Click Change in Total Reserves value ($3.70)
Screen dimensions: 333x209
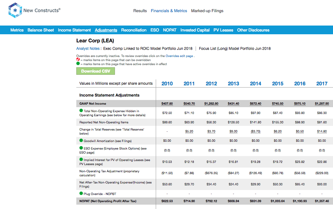[x=255, y=131]
